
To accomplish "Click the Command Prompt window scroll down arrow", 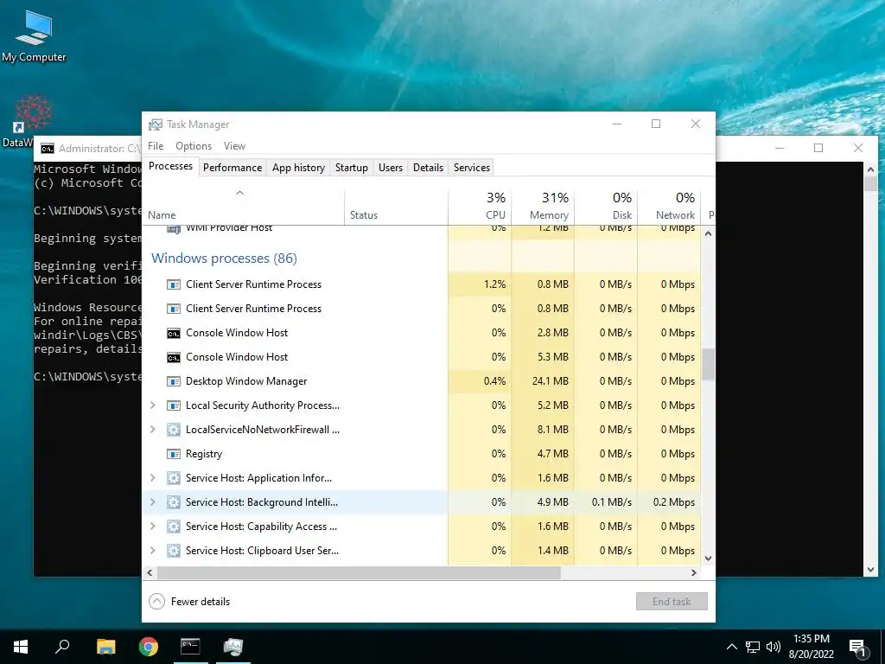I will [870, 571].
